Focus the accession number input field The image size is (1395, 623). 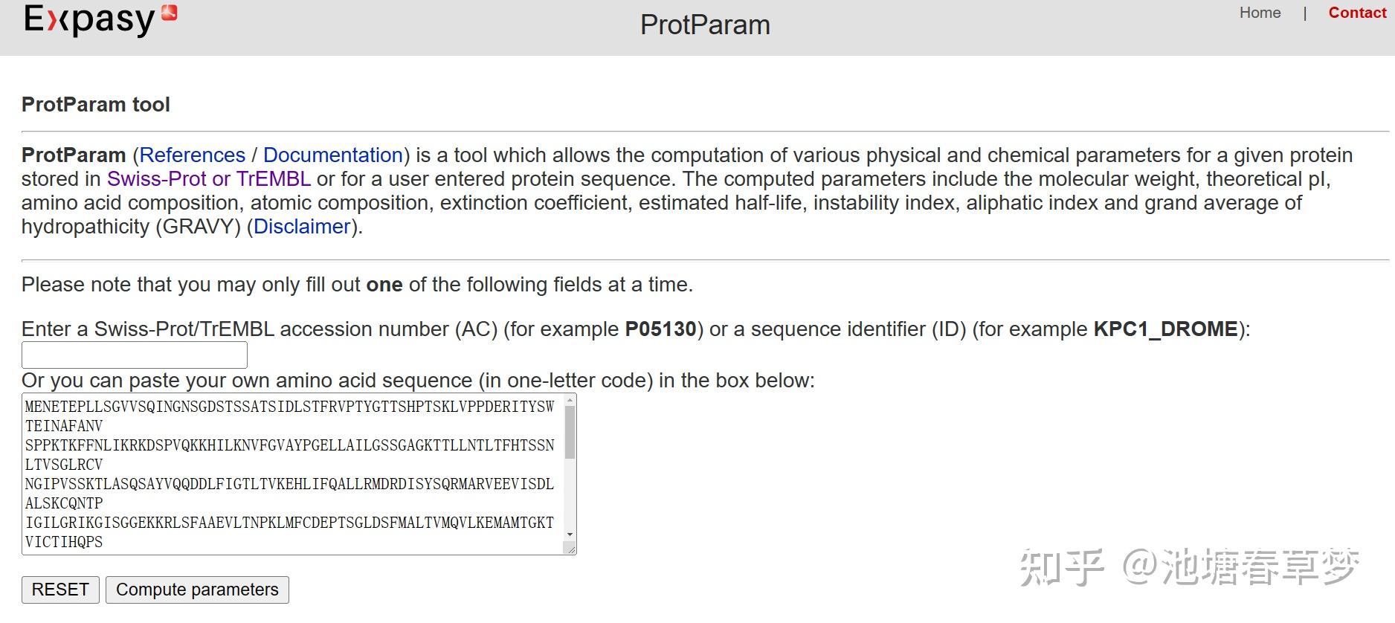(135, 355)
